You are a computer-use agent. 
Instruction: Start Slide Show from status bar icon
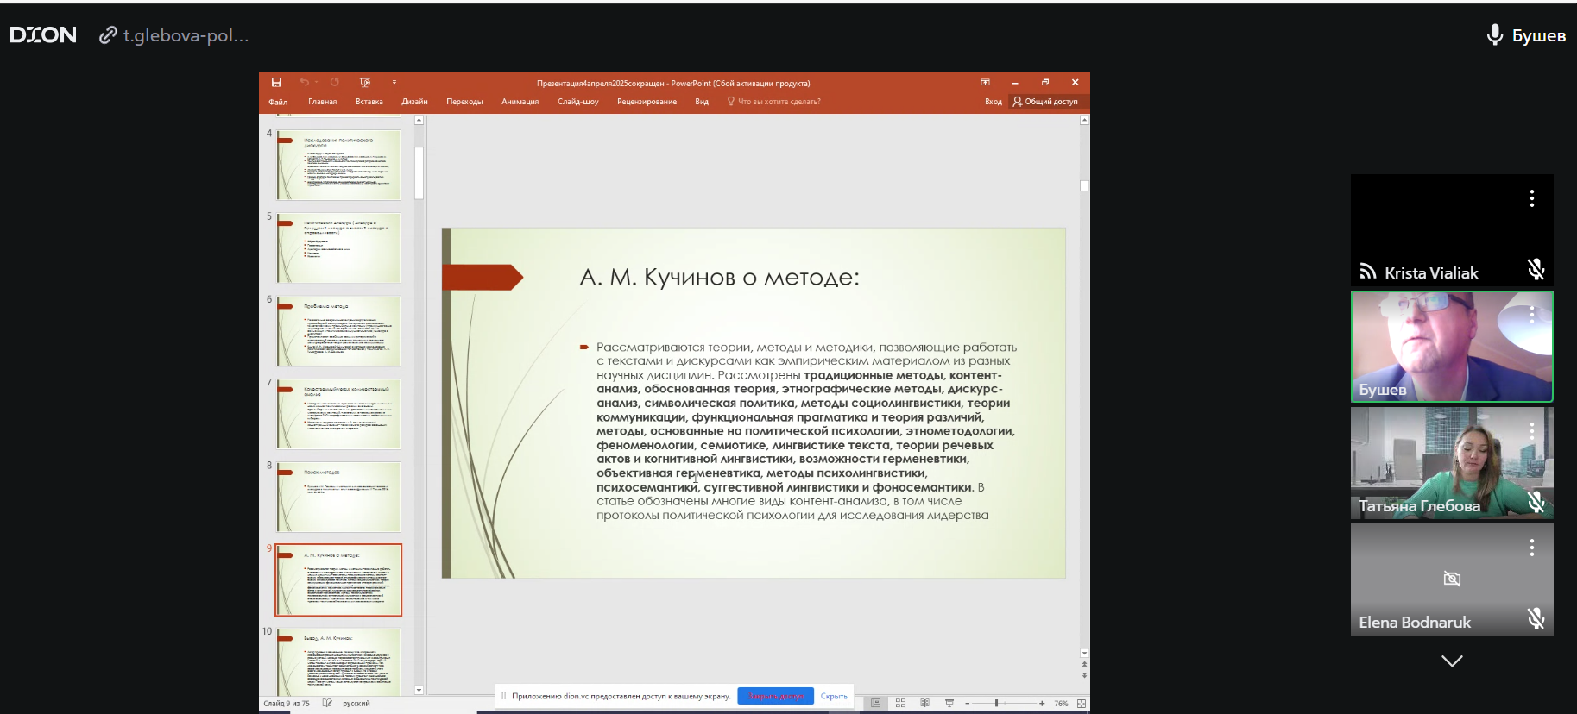pos(949,704)
